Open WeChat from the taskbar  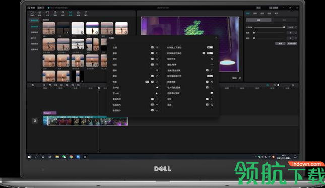pos(64,157)
